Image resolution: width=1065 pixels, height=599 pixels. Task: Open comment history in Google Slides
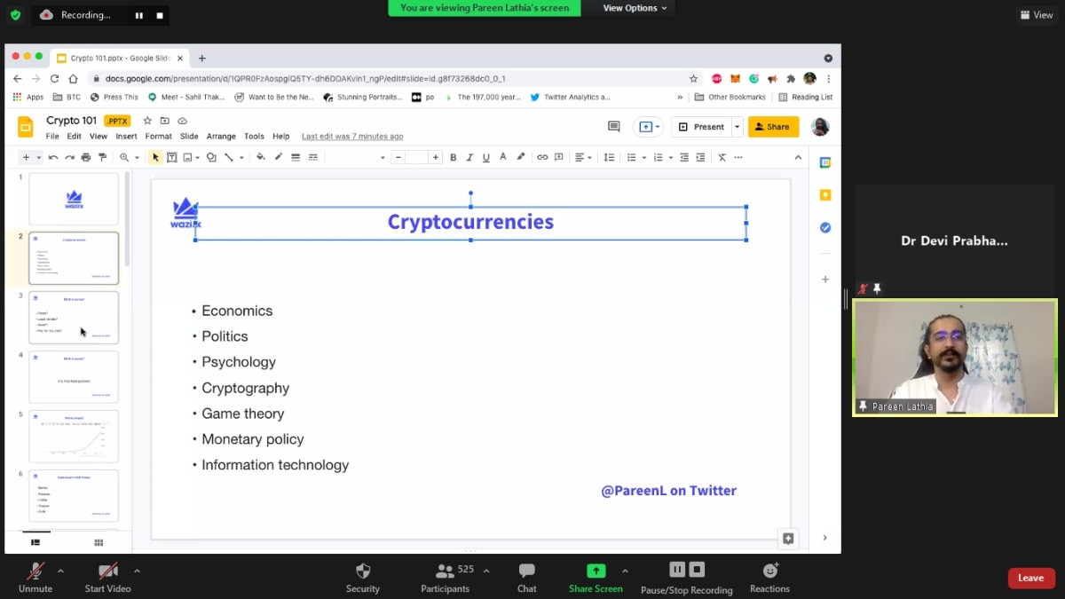point(613,127)
